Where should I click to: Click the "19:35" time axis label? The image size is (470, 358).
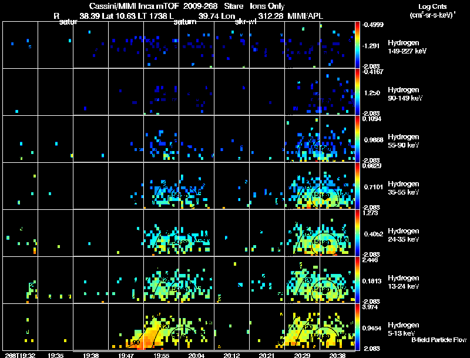pyautogui.click(x=55, y=355)
